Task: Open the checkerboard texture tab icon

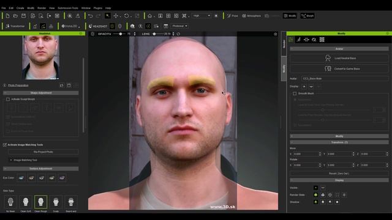Action: [x=322, y=40]
